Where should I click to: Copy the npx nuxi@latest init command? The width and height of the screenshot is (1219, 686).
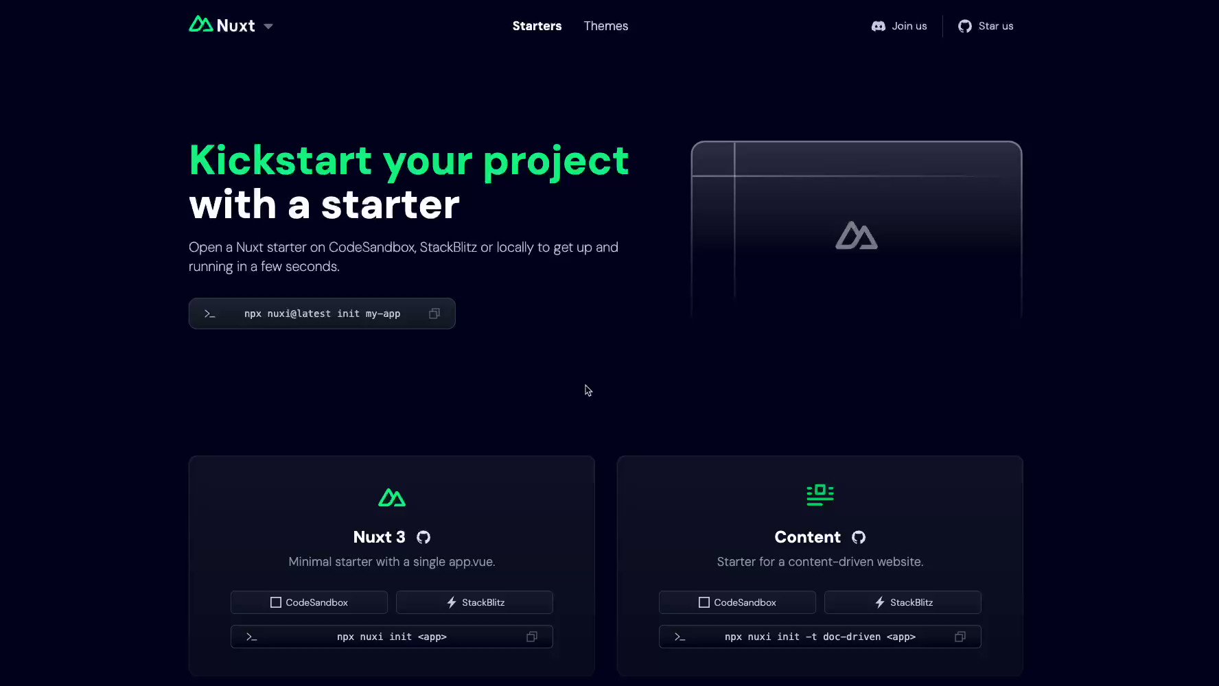tap(434, 314)
